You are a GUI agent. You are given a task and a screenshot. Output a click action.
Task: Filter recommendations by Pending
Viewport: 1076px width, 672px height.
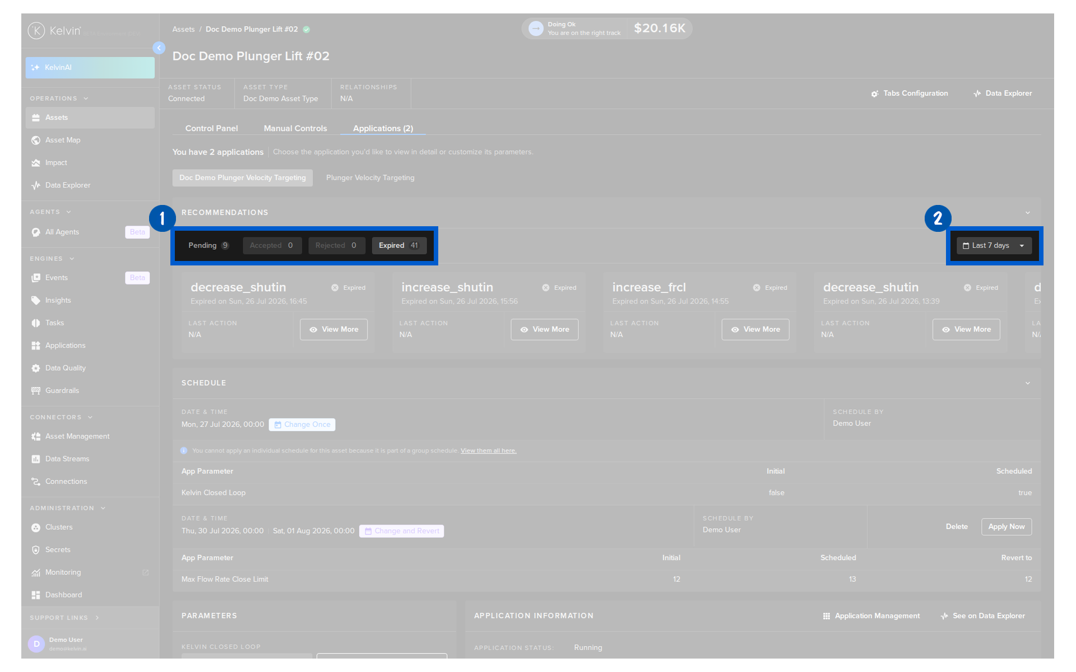click(208, 246)
